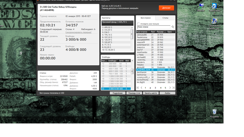Switch to the Все игроки tab
This screenshot has height=137, width=244.
click(146, 18)
